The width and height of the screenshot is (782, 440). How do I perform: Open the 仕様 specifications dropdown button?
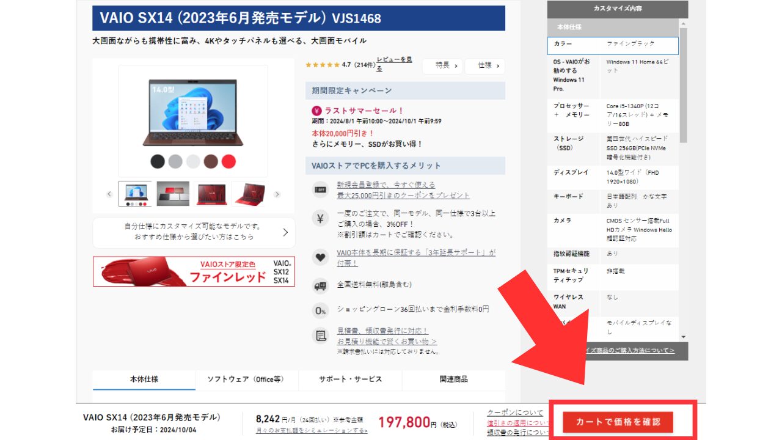(x=484, y=66)
